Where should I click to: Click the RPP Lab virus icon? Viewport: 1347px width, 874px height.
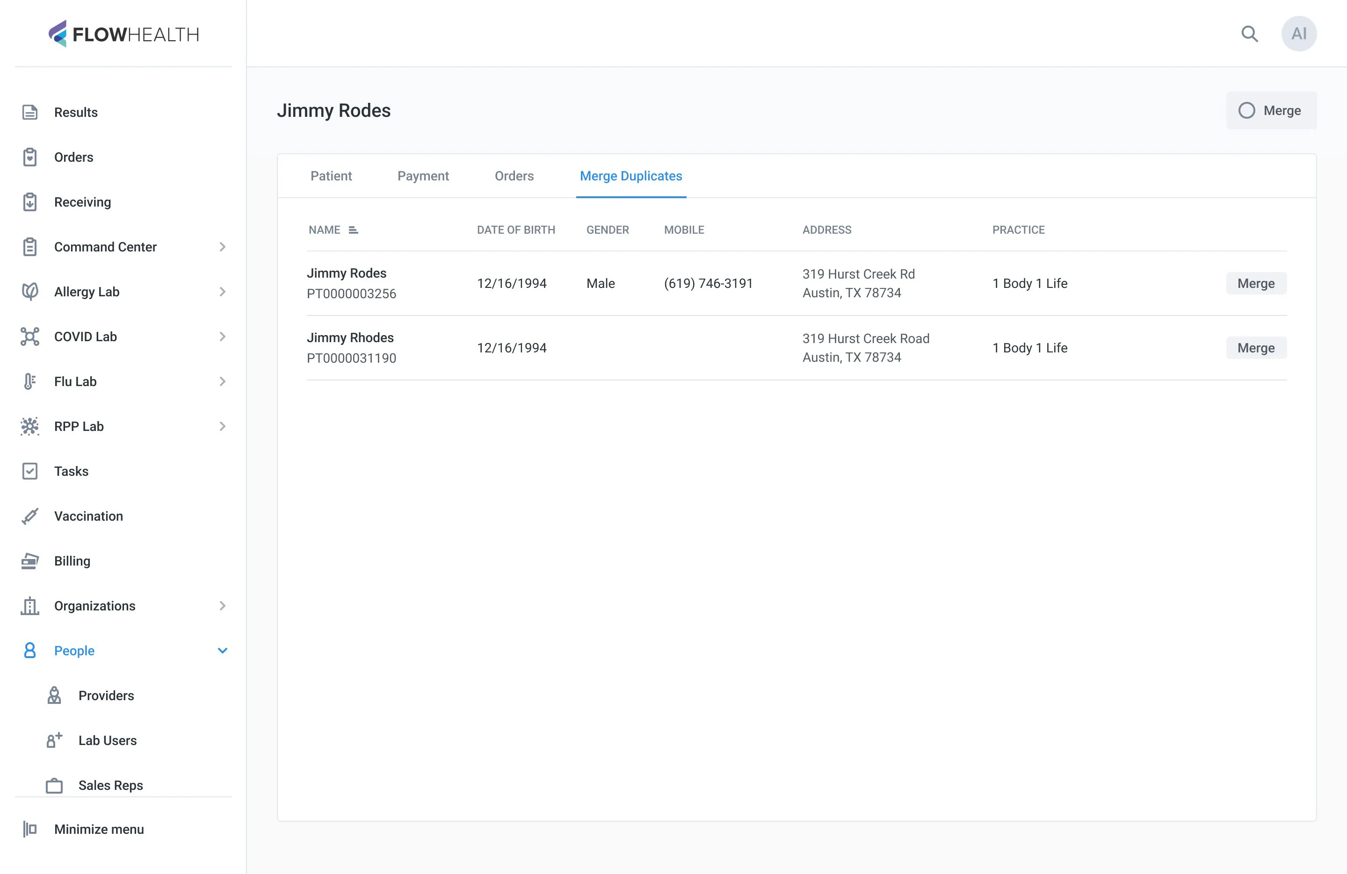[x=30, y=426]
